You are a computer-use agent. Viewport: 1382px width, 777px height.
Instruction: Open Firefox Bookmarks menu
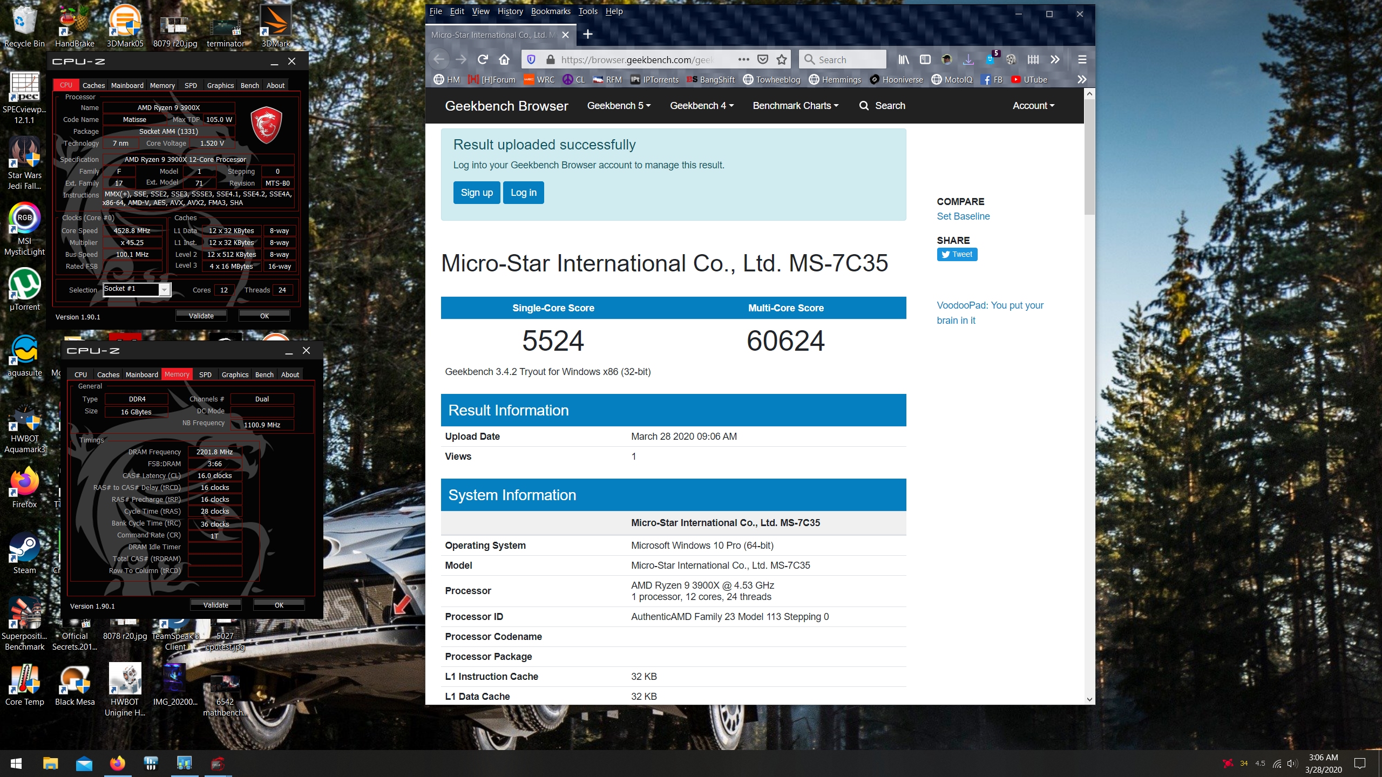(550, 11)
